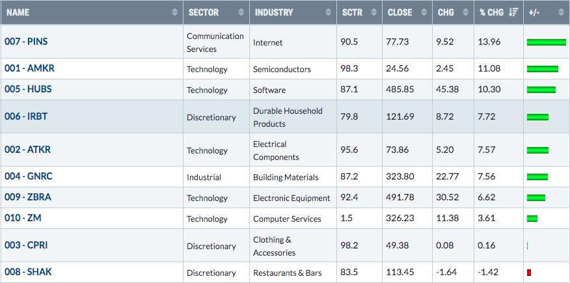Click the SECTOR column sort arrows
This screenshot has width=570, height=283.
(x=241, y=12)
